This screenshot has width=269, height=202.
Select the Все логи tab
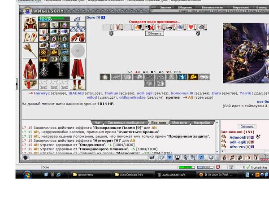point(159,123)
